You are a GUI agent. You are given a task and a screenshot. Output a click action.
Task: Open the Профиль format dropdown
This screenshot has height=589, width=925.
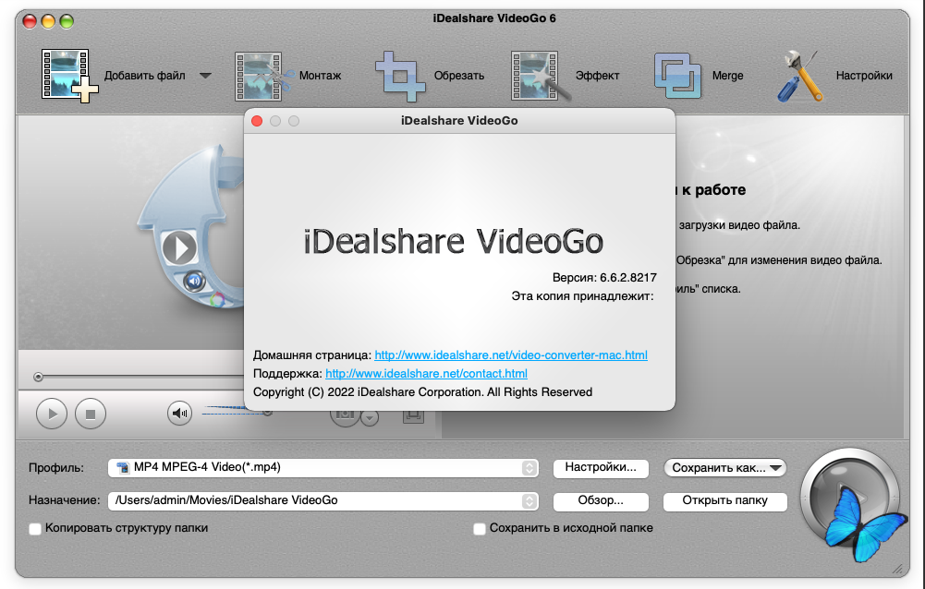click(529, 468)
